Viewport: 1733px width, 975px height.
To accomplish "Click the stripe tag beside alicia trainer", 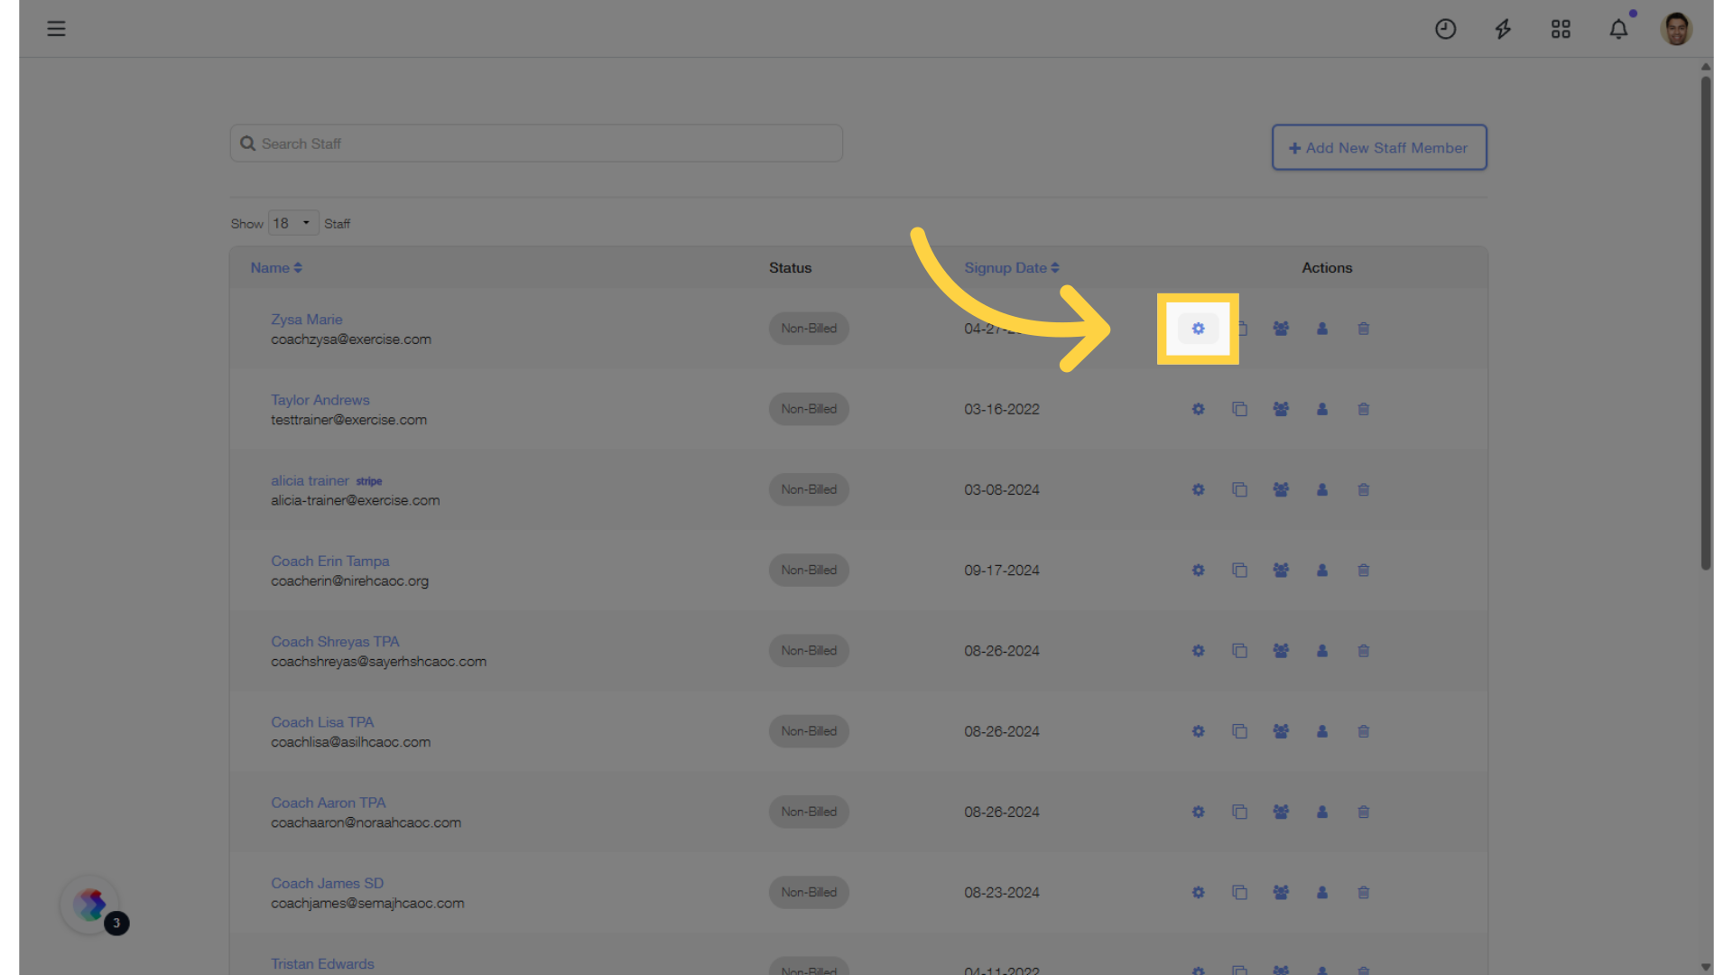I will [369, 481].
